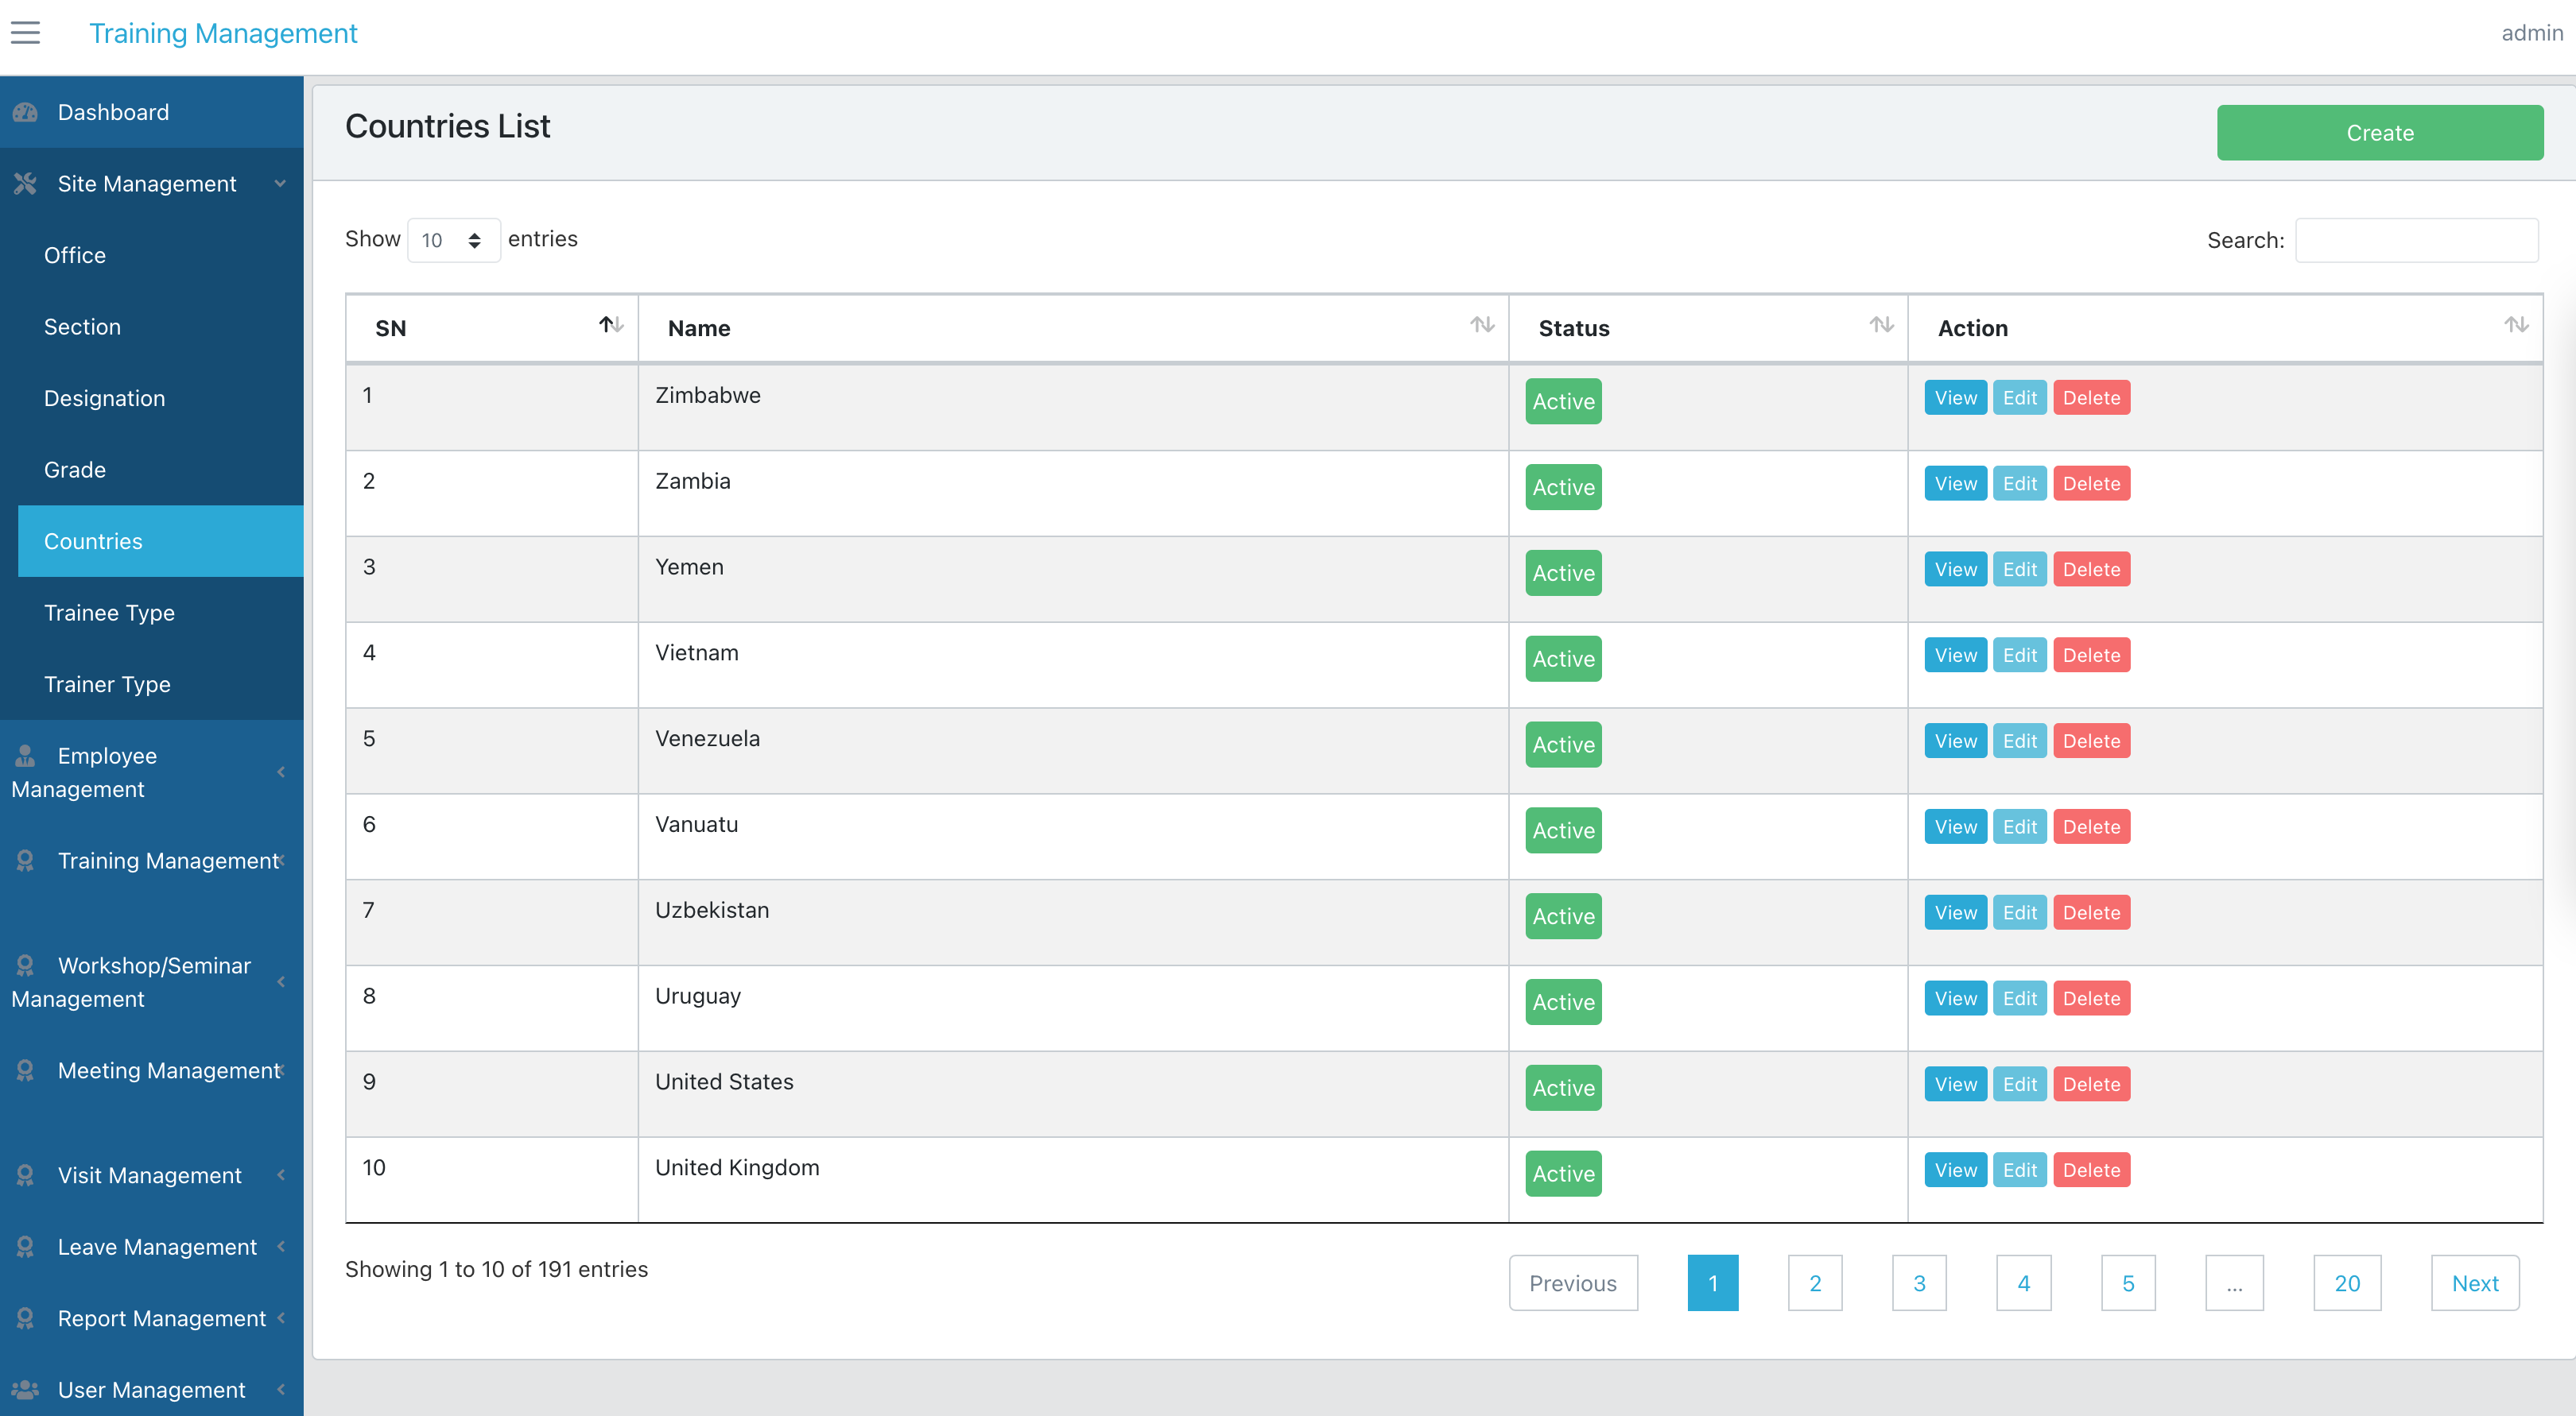
Task: Click the Meeting Management sidebar icon
Action: pos(25,1070)
